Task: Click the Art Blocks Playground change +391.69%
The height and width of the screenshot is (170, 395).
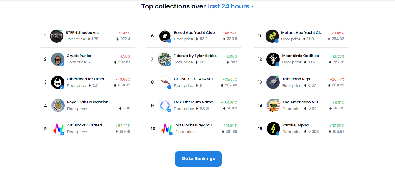Action: [229, 126]
